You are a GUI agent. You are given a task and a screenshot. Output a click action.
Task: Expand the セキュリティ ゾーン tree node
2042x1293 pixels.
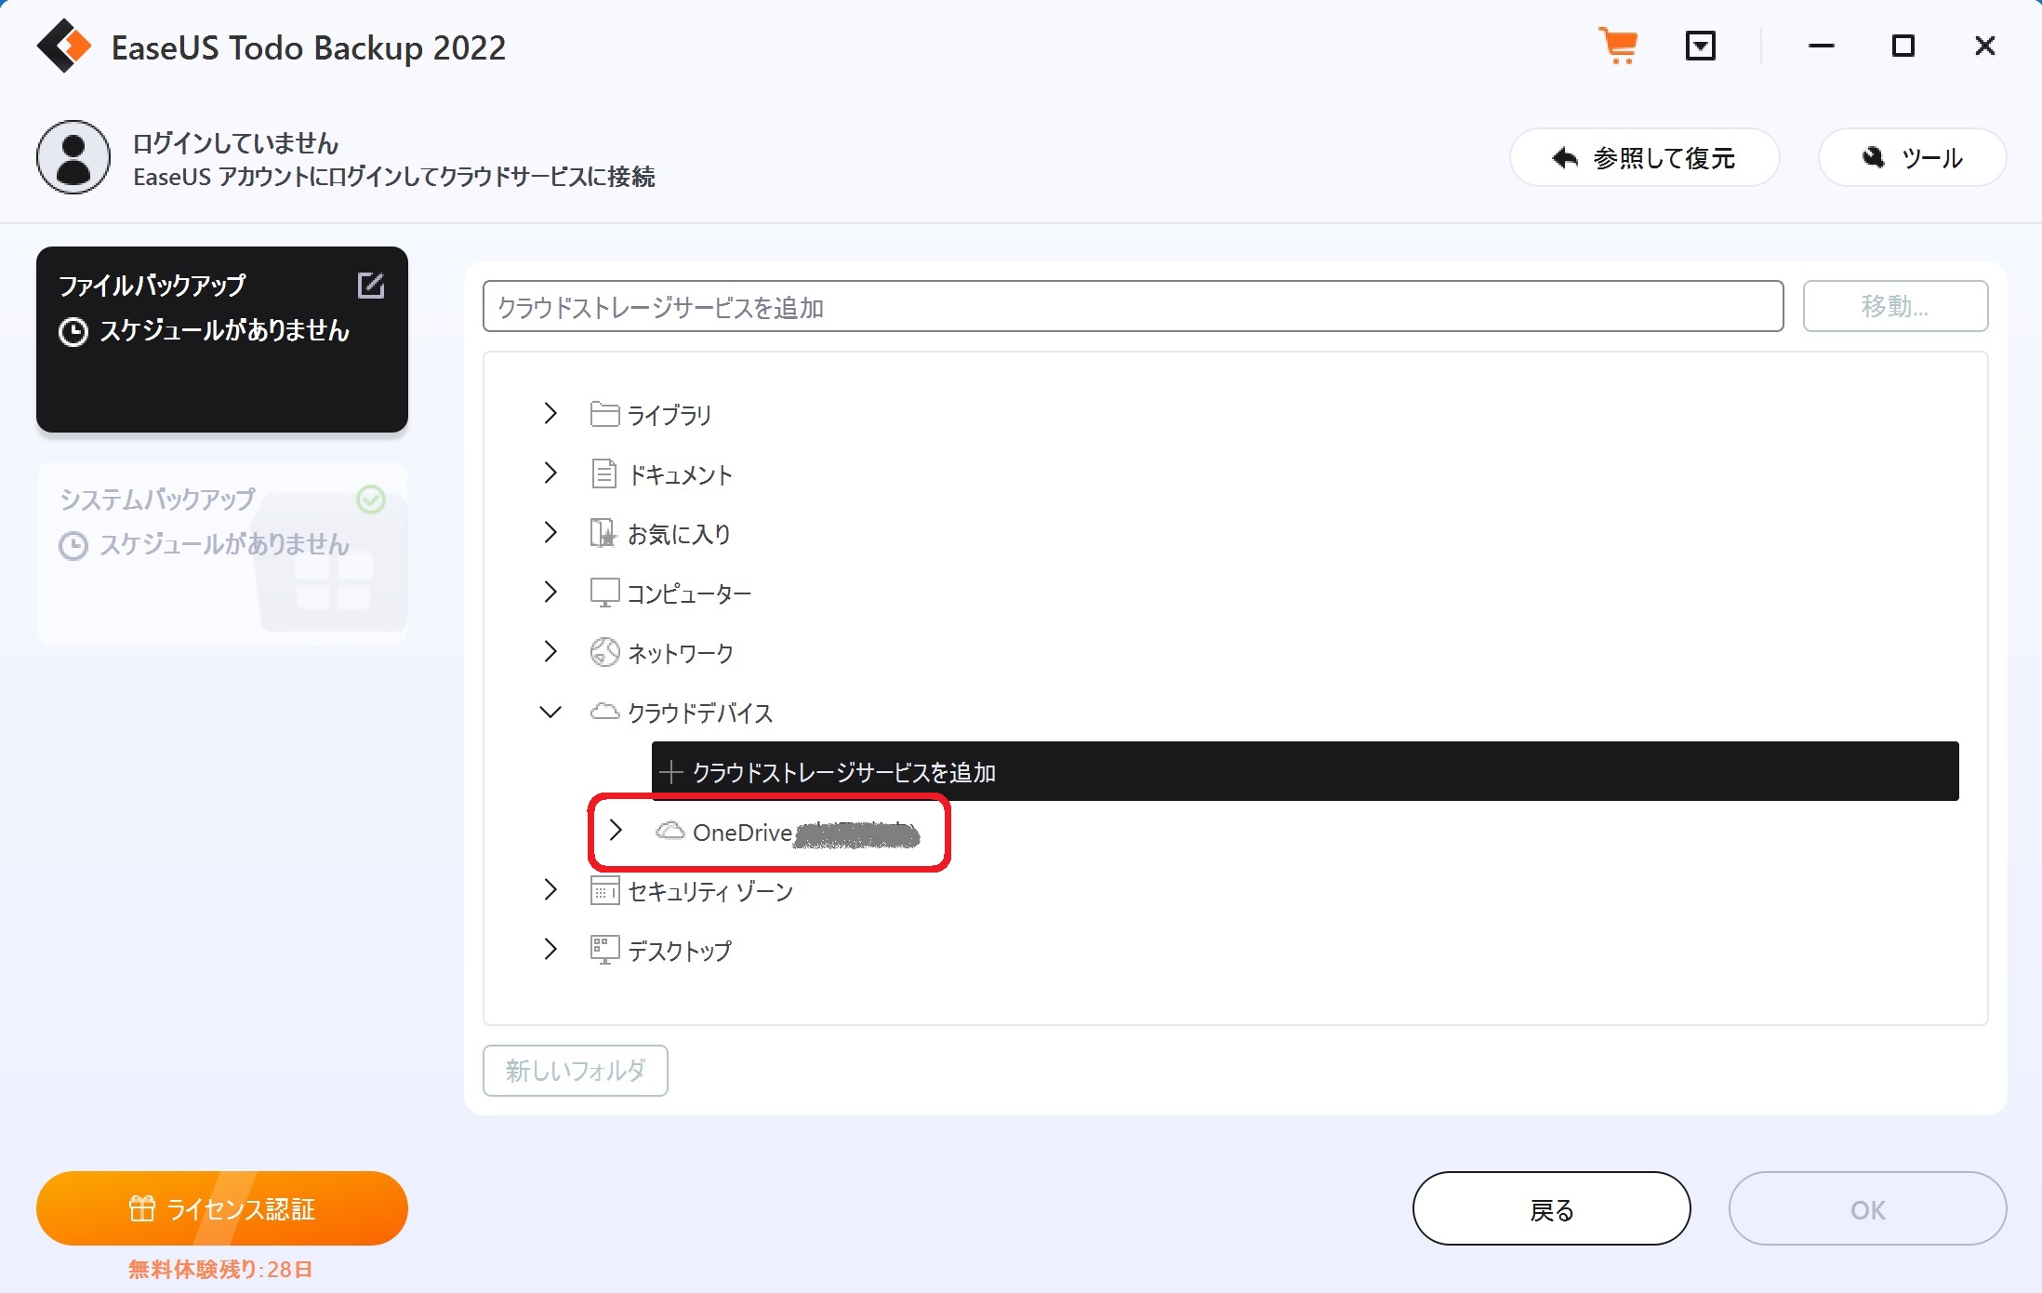[550, 889]
